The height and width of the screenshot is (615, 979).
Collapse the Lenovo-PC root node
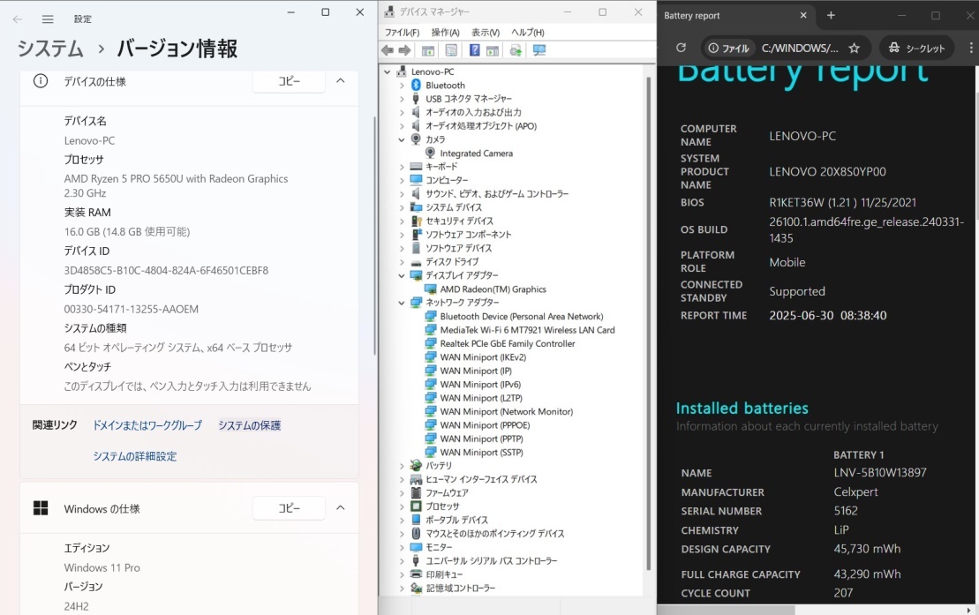pyautogui.click(x=388, y=71)
